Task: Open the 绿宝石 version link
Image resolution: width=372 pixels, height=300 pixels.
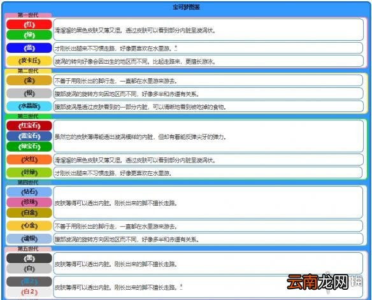Action: click(x=29, y=146)
